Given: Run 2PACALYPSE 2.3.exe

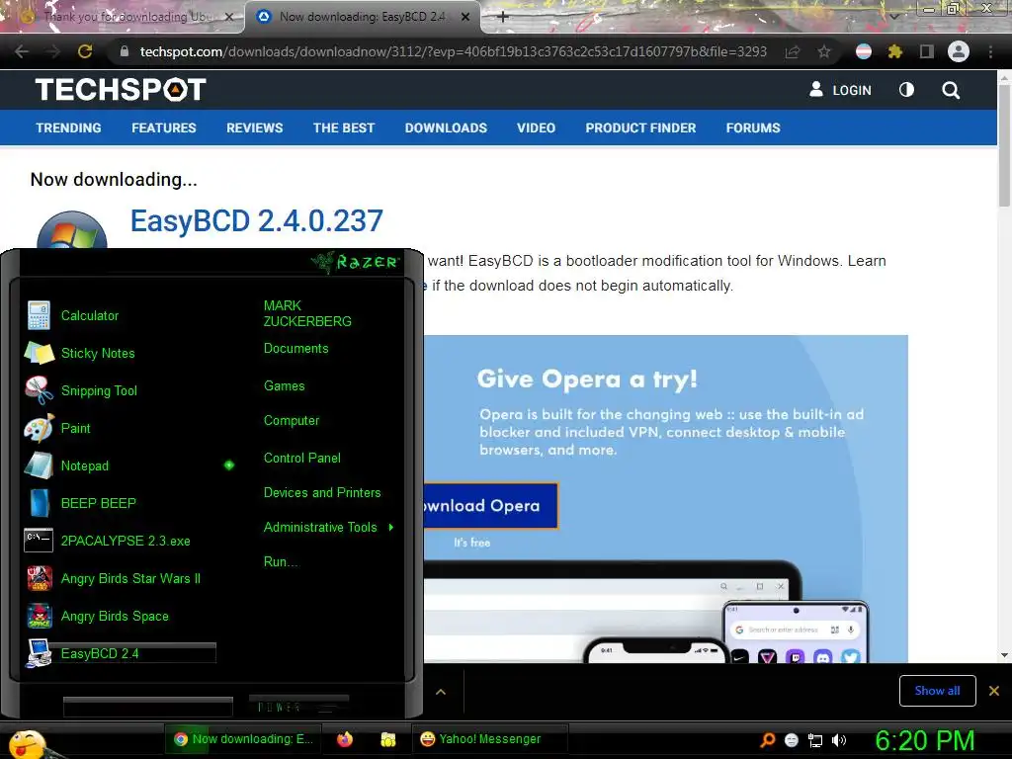Looking at the screenshot, I should click(108, 541).
